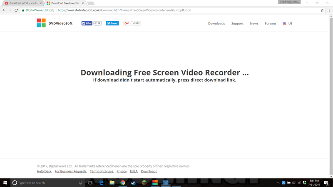Open the US language selector
333x187 pixels.
click(288, 23)
